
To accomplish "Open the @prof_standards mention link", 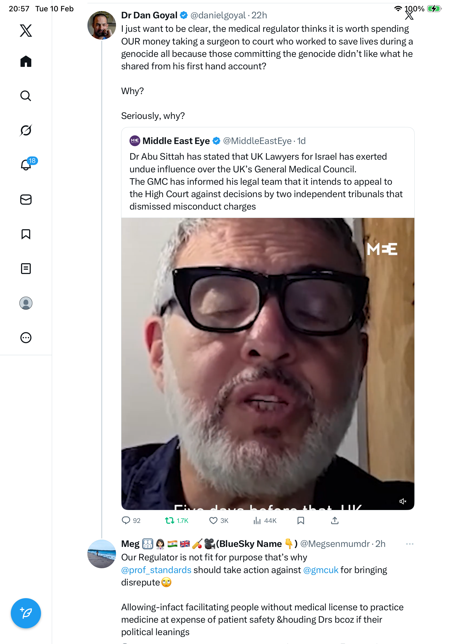I will tap(156, 570).
